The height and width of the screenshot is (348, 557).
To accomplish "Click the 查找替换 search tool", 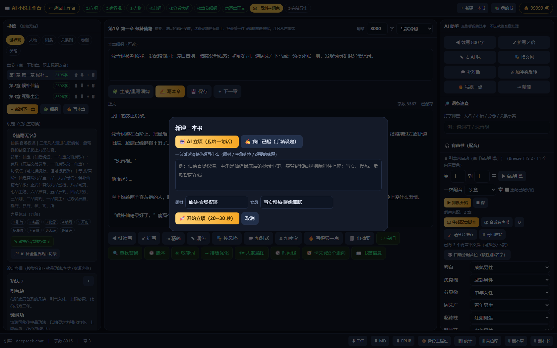I will [x=125, y=253].
